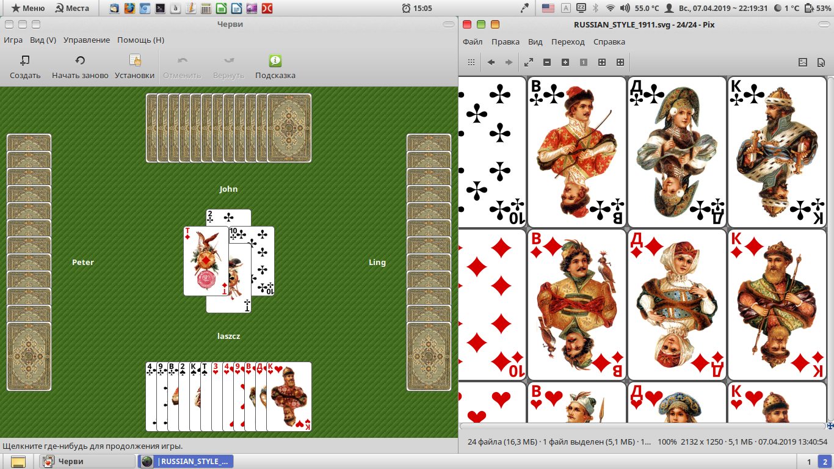Play the jack (В) of hearts from hand
The image size is (834, 469).
(x=250, y=396)
